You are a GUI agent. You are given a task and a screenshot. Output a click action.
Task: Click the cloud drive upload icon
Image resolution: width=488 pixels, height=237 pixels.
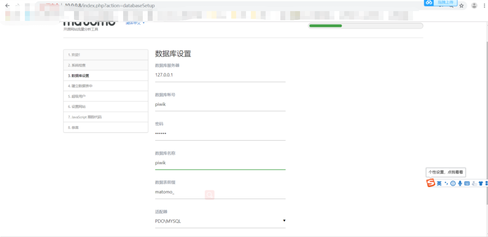point(429,3)
